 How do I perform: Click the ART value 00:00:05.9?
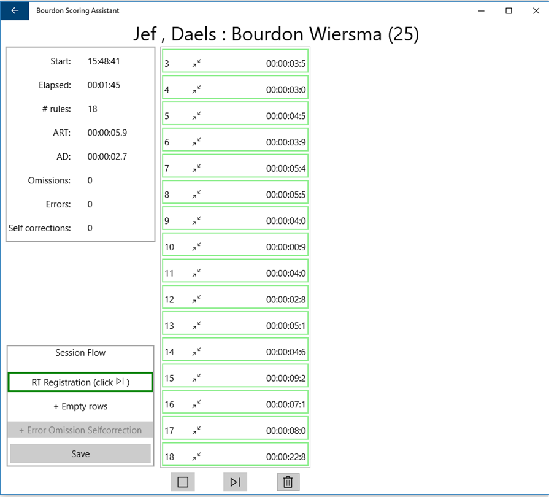(107, 133)
